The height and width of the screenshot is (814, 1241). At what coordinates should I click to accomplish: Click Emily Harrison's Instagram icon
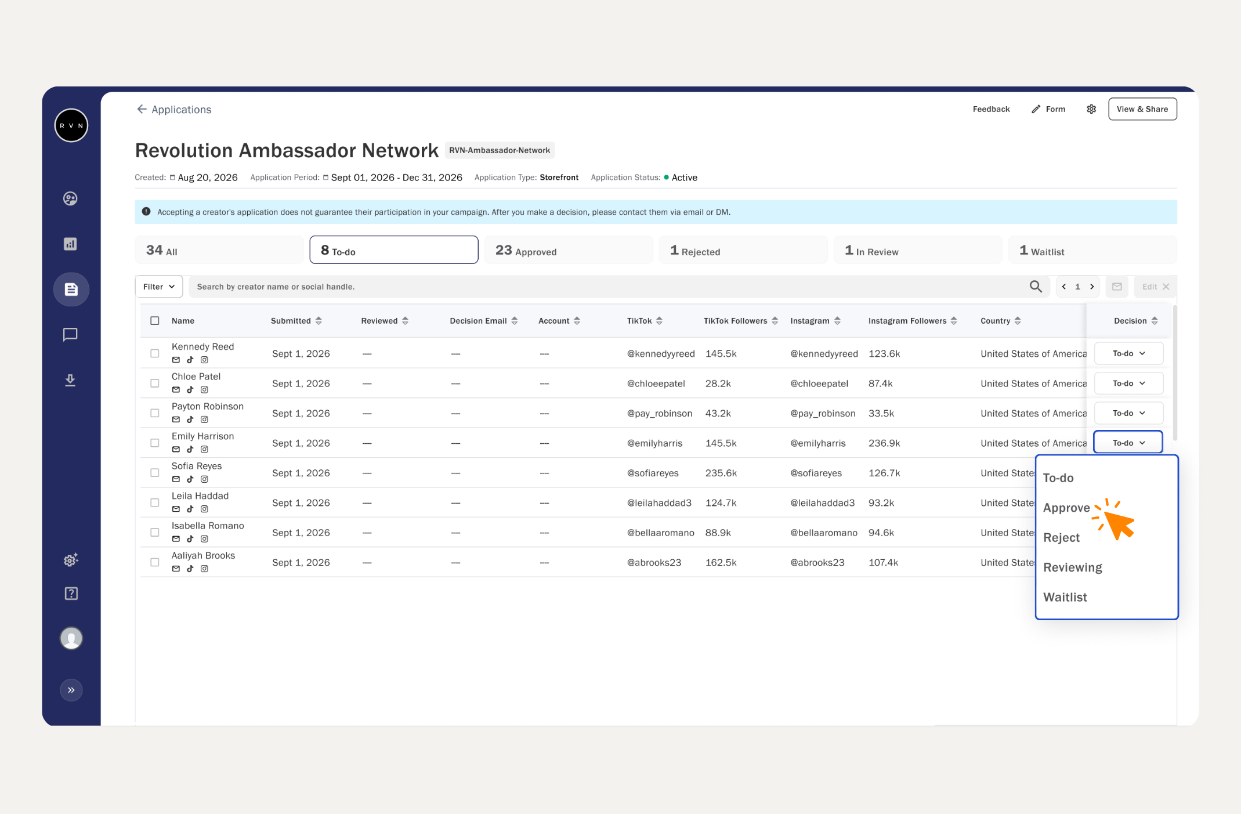tap(204, 449)
